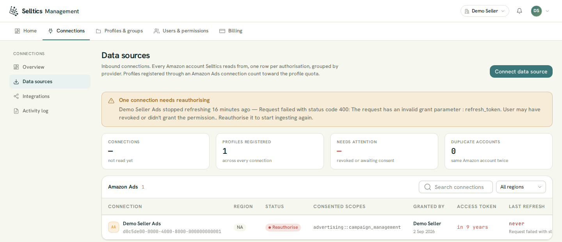Click the Selltics logo icon
Image resolution: width=562 pixels, height=242 pixels.
pyautogui.click(x=14, y=11)
